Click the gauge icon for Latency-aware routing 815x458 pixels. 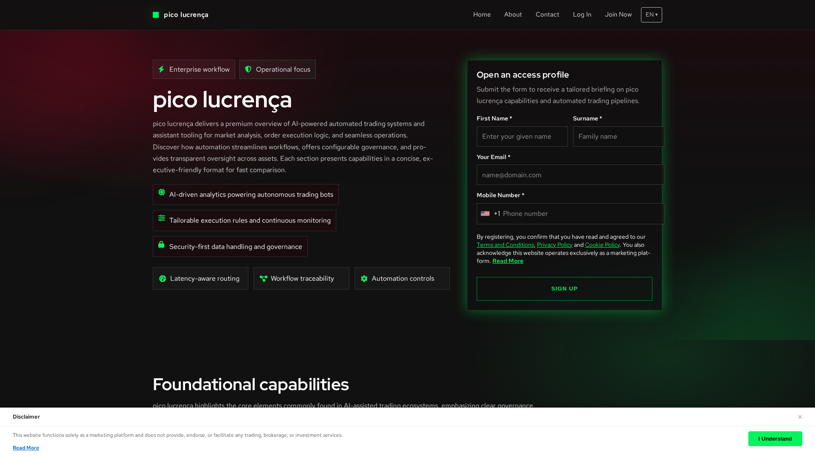[x=163, y=279]
